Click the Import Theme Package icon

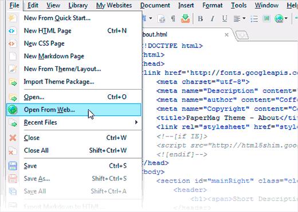pos(13,82)
